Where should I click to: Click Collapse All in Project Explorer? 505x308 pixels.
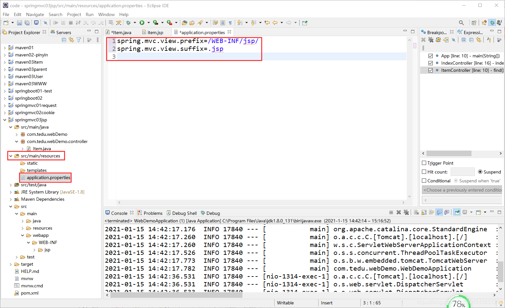pyautogui.click(x=64, y=40)
